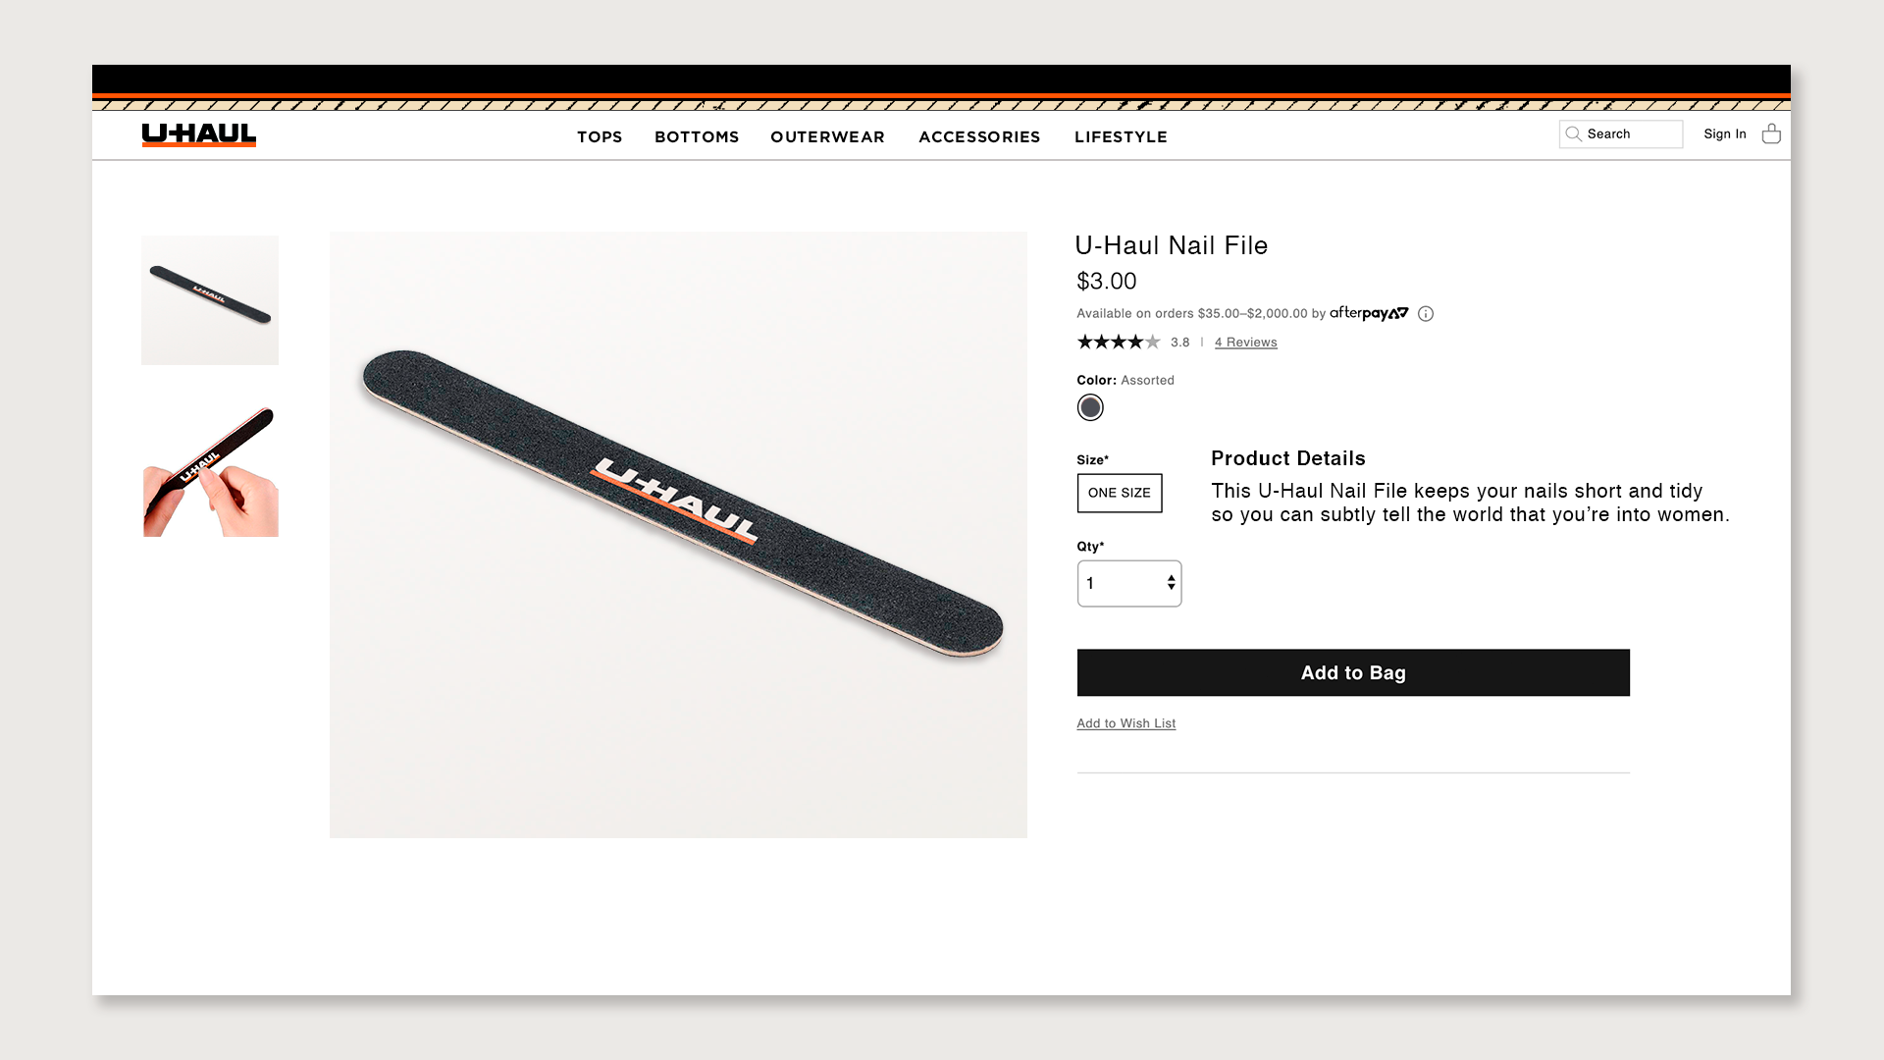Screen dimensions: 1884x1060
Task: Click the search magnifier icon
Action: click(1573, 134)
